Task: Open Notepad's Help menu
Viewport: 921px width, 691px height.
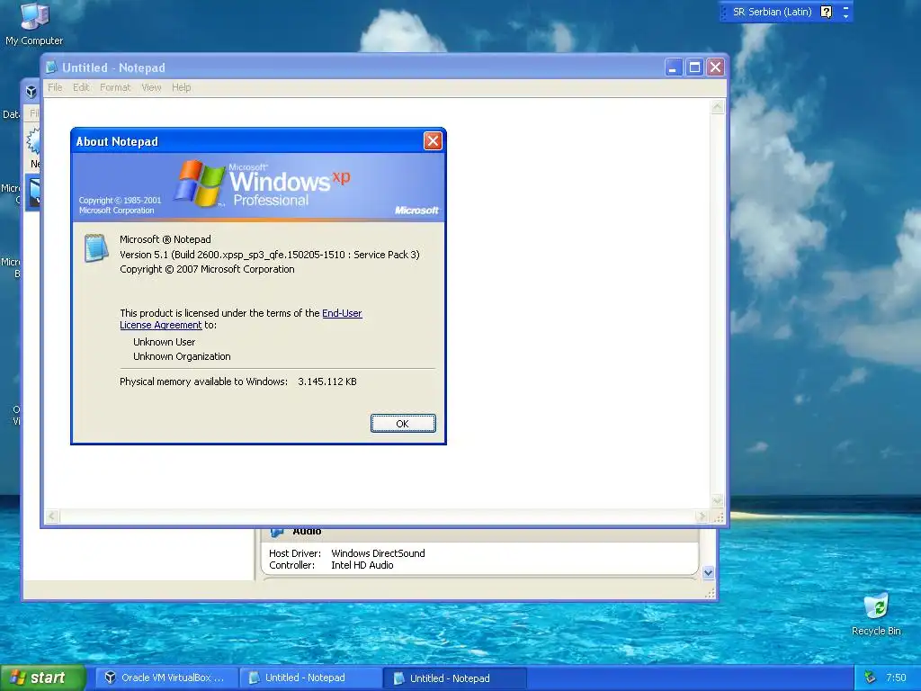Action: pos(182,87)
